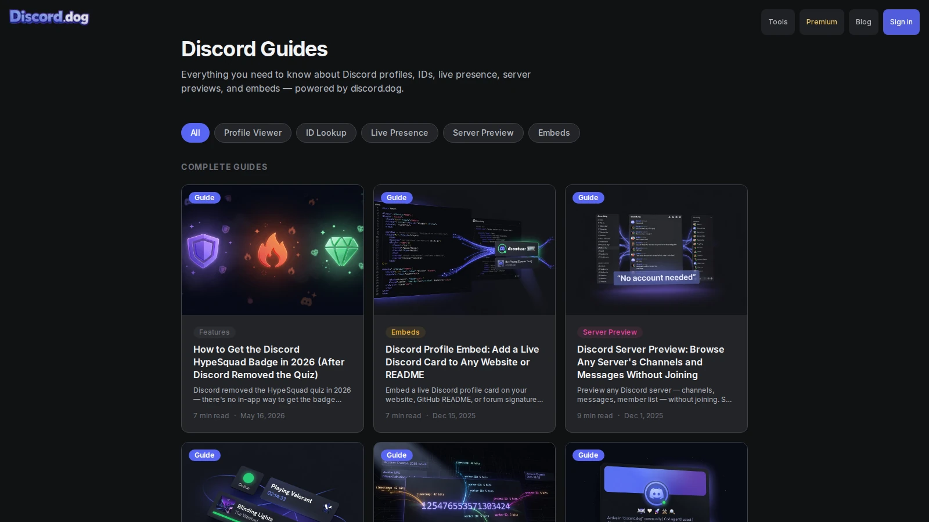Image resolution: width=929 pixels, height=522 pixels.
Task: Filter guides by Live Presence
Action: coord(399,133)
